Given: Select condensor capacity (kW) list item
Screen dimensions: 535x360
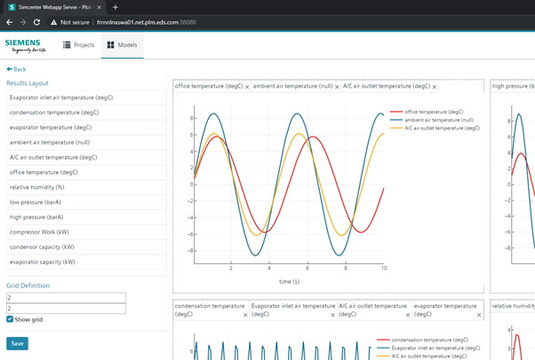Looking at the screenshot, I should coord(86,247).
